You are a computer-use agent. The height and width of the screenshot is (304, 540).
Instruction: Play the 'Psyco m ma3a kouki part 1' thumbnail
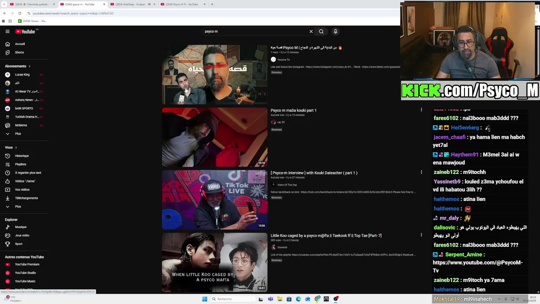(215, 137)
